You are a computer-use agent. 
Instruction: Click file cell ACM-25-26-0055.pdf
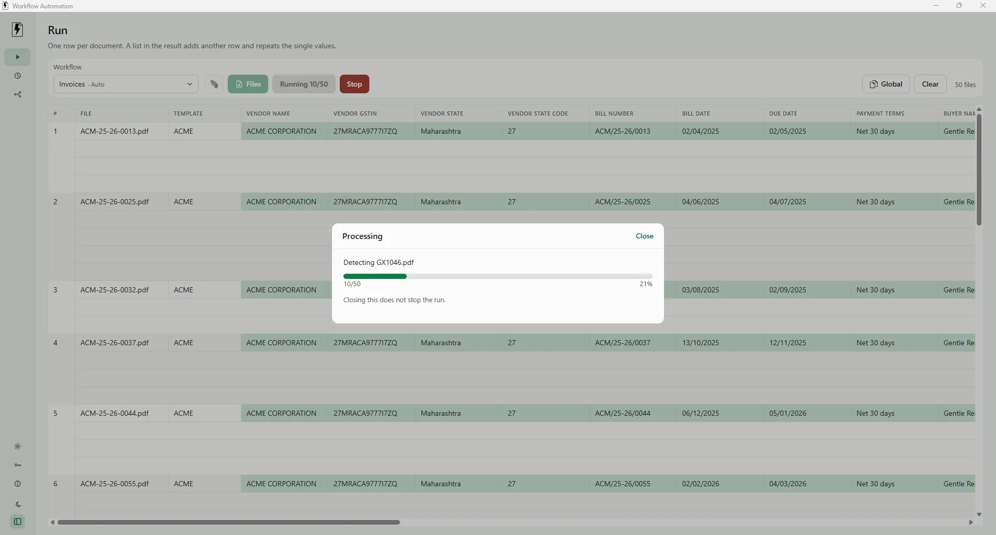pos(121,484)
